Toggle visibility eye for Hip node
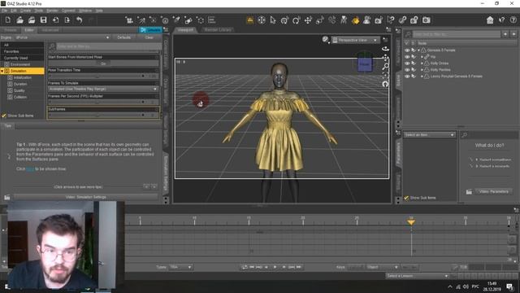This screenshot has width=520, height=293. [x=407, y=57]
